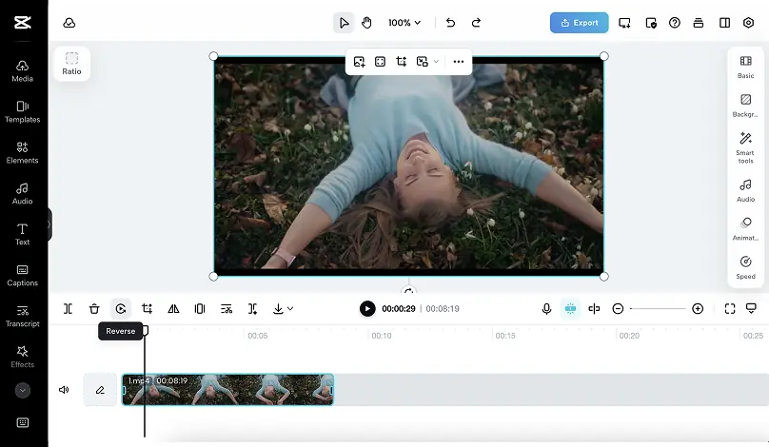Open the Templates tab in sidebar
Image resolution: width=769 pixels, height=447 pixels.
coord(23,111)
